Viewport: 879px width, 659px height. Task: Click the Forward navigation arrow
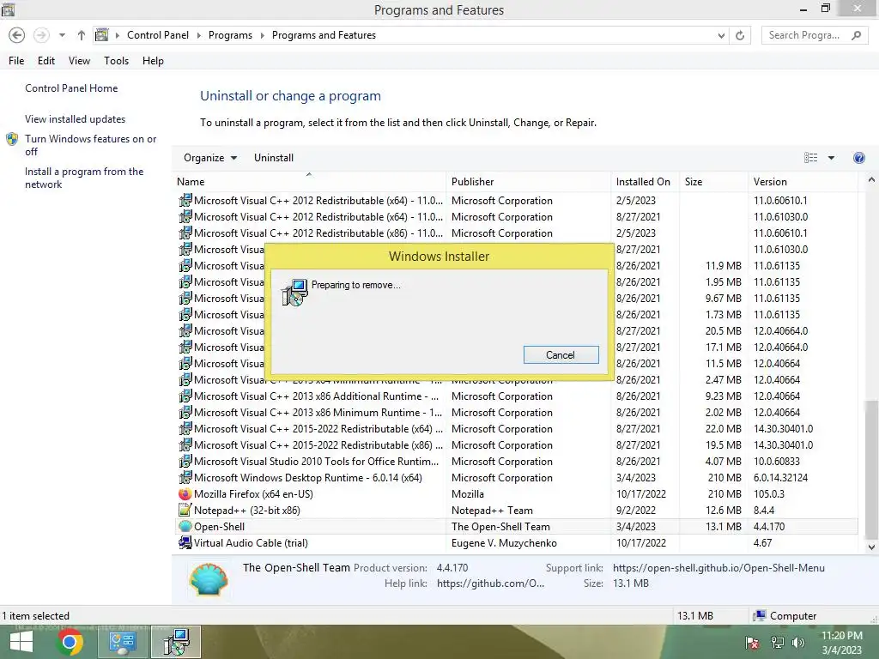click(41, 35)
